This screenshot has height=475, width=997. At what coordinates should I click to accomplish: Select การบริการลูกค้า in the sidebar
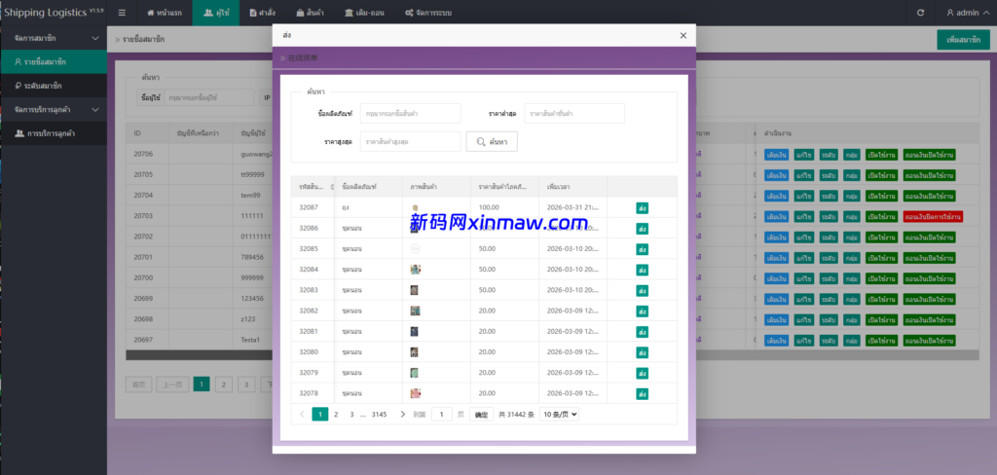click(x=53, y=133)
